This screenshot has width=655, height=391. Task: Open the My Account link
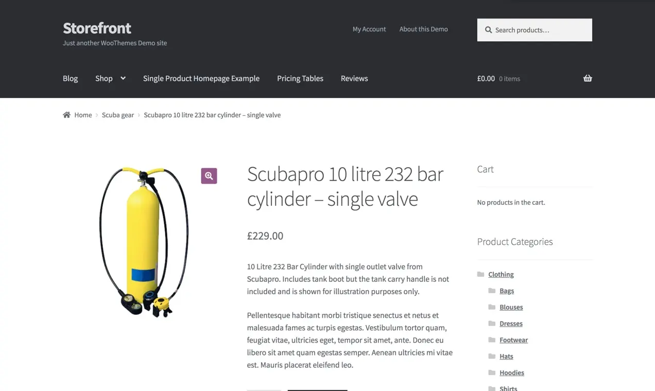point(369,29)
